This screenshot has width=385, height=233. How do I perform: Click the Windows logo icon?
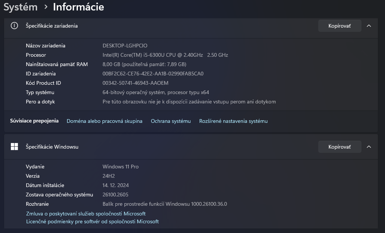(x=14, y=147)
